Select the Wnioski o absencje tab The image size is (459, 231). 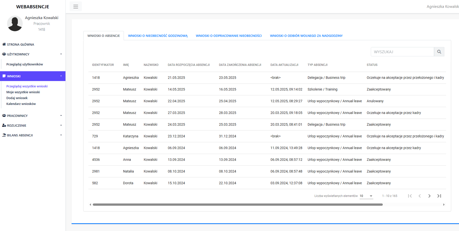(103, 36)
